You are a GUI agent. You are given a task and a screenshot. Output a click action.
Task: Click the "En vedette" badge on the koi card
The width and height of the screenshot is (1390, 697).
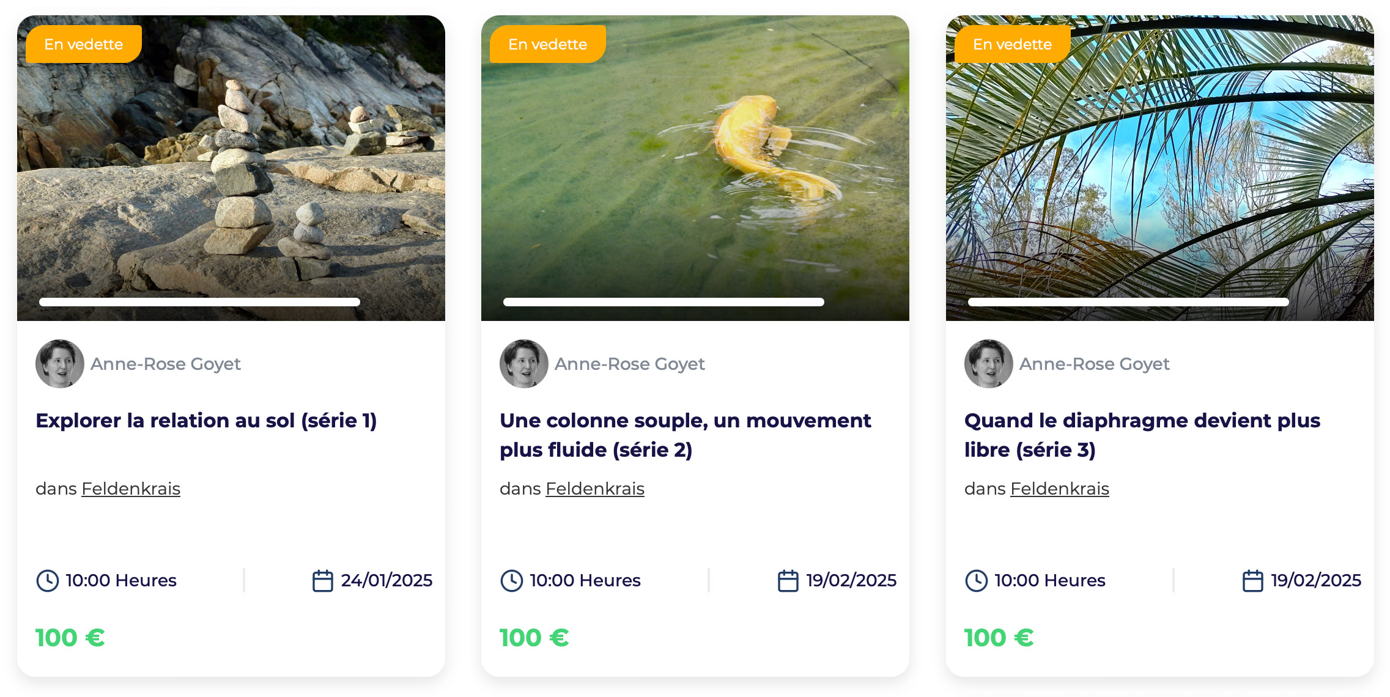click(547, 44)
